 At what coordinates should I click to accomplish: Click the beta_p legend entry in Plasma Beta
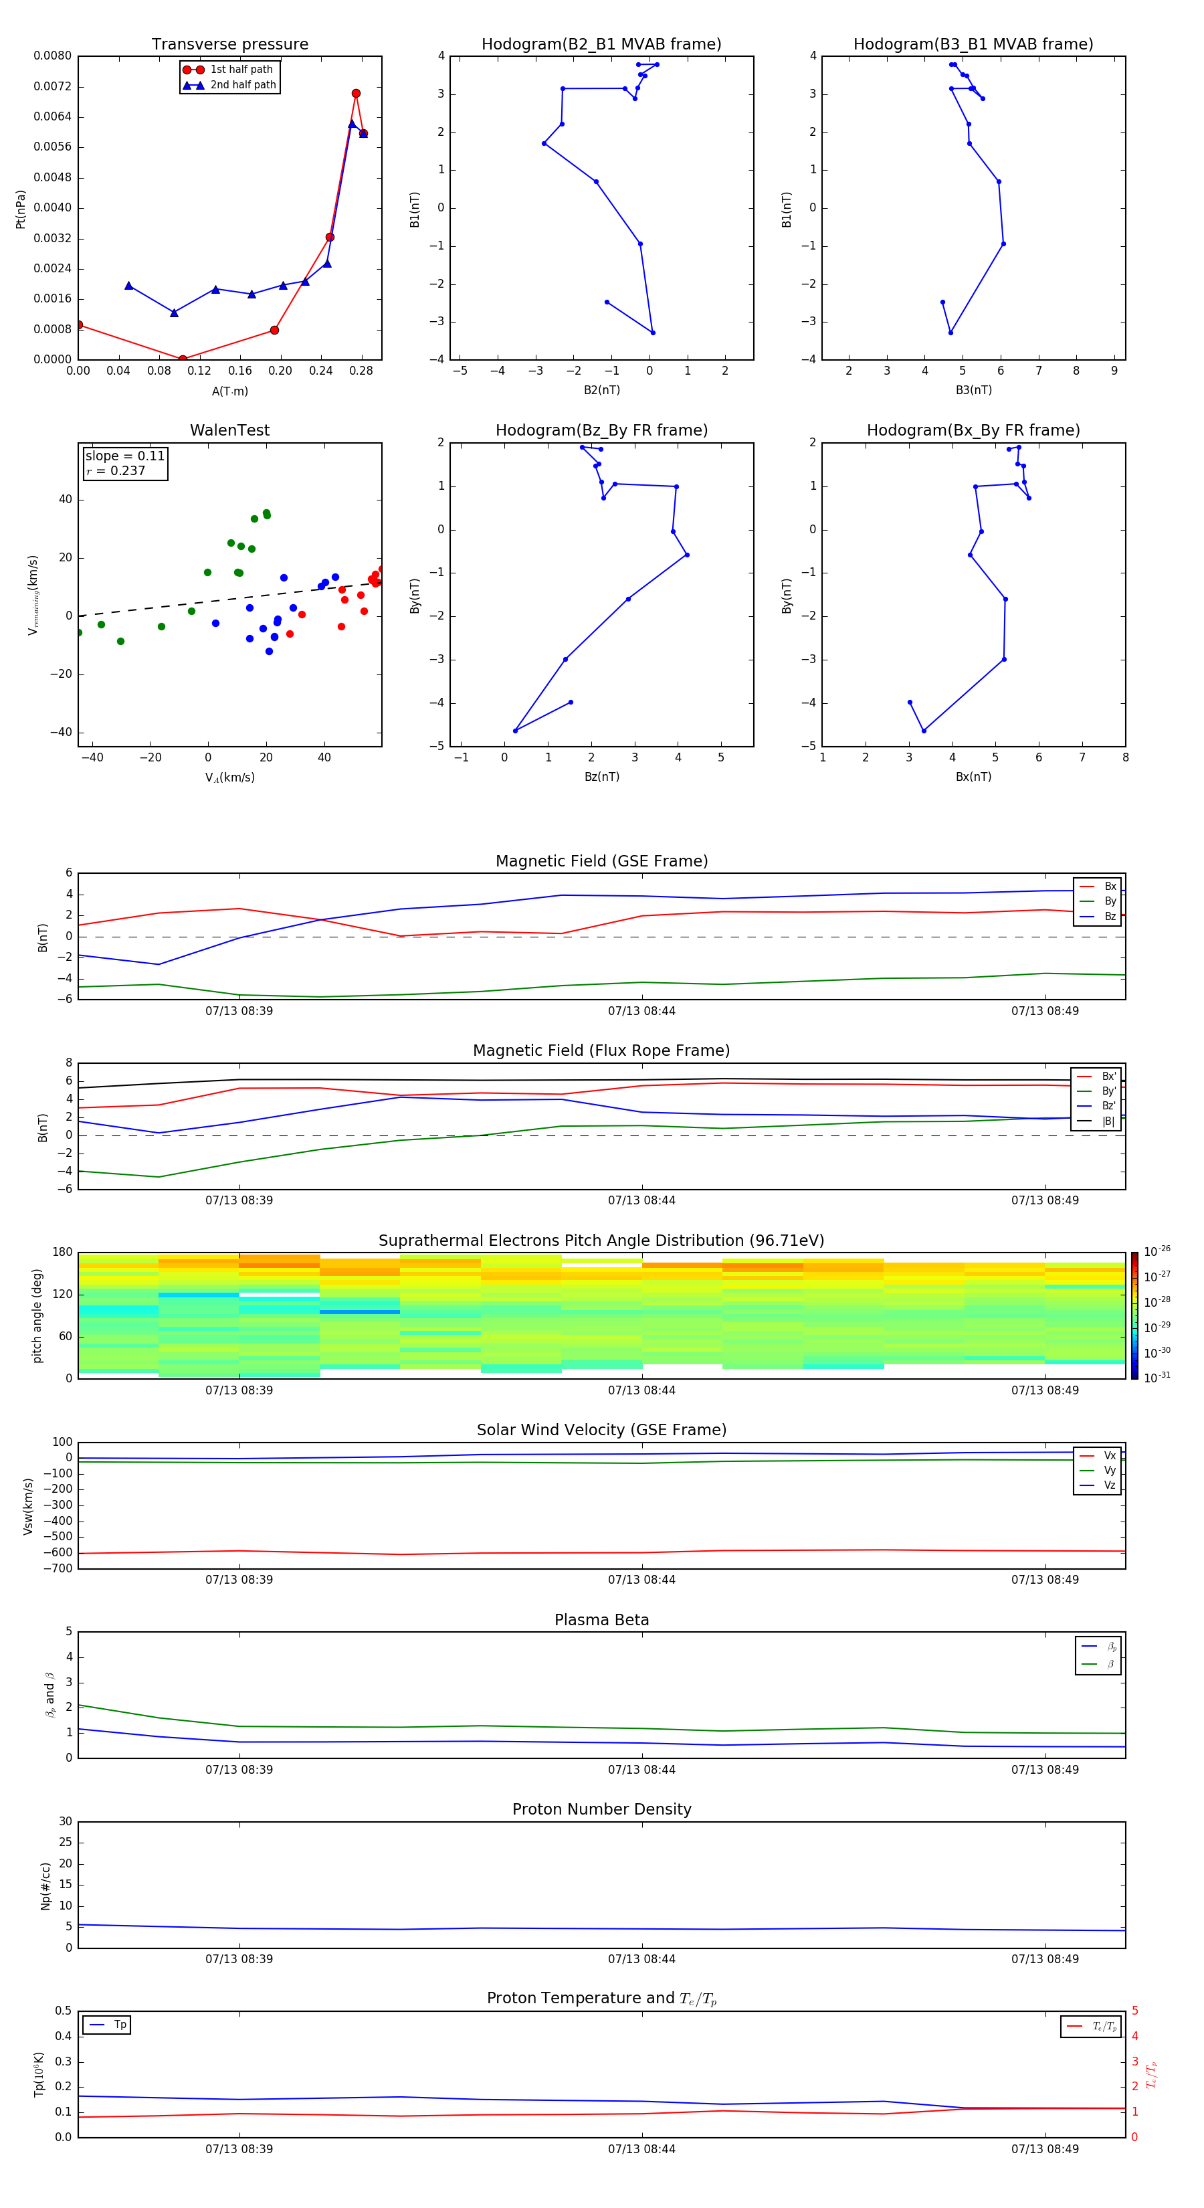(x=1098, y=1646)
